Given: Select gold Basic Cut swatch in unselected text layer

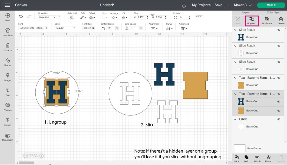Looking at the screenshot, I should (241, 85).
